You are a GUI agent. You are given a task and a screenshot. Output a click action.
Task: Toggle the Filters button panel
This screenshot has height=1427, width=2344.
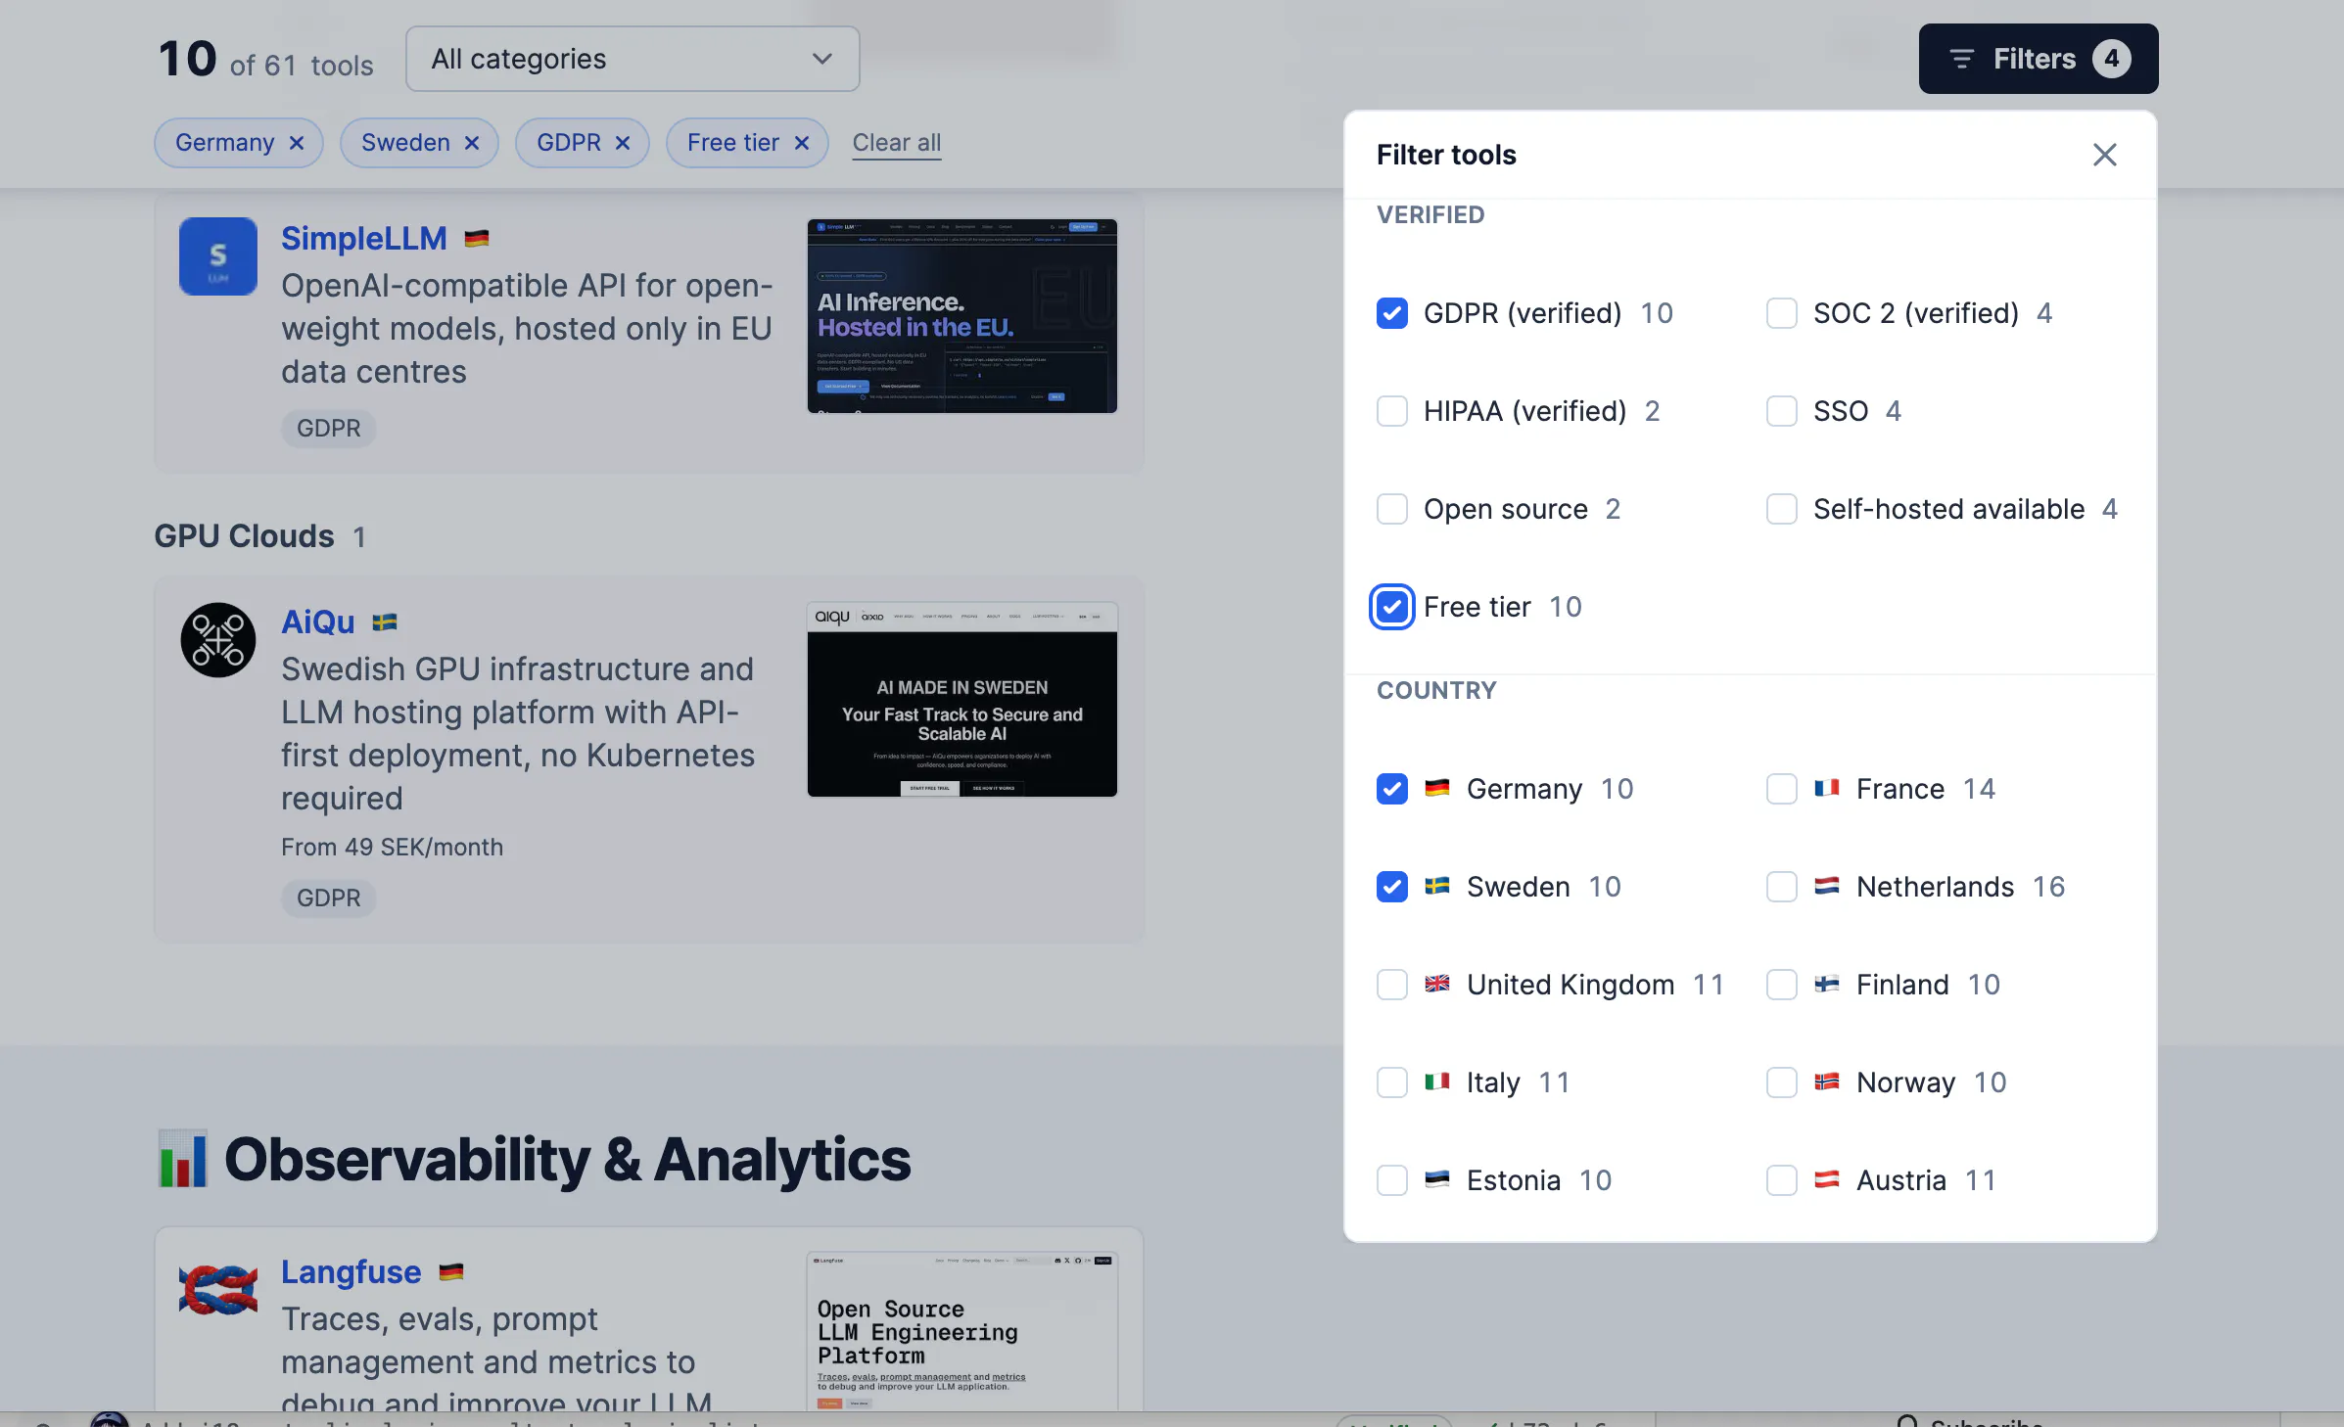(2039, 59)
